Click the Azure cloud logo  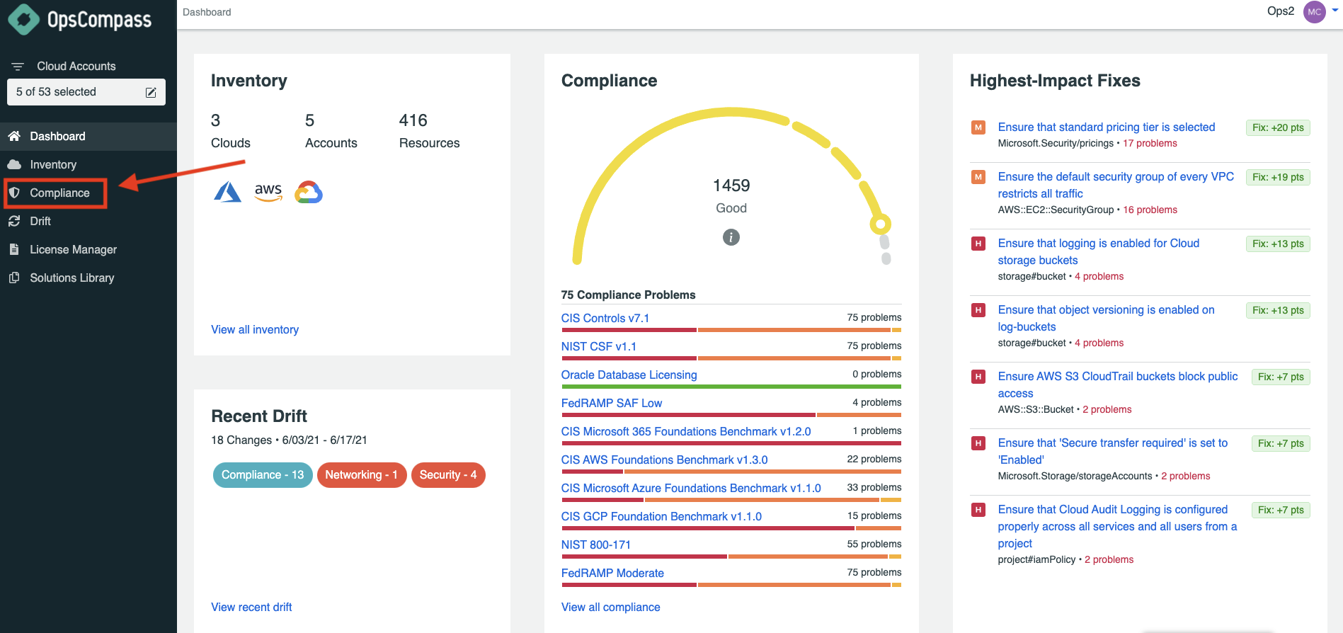pos(227,192)
